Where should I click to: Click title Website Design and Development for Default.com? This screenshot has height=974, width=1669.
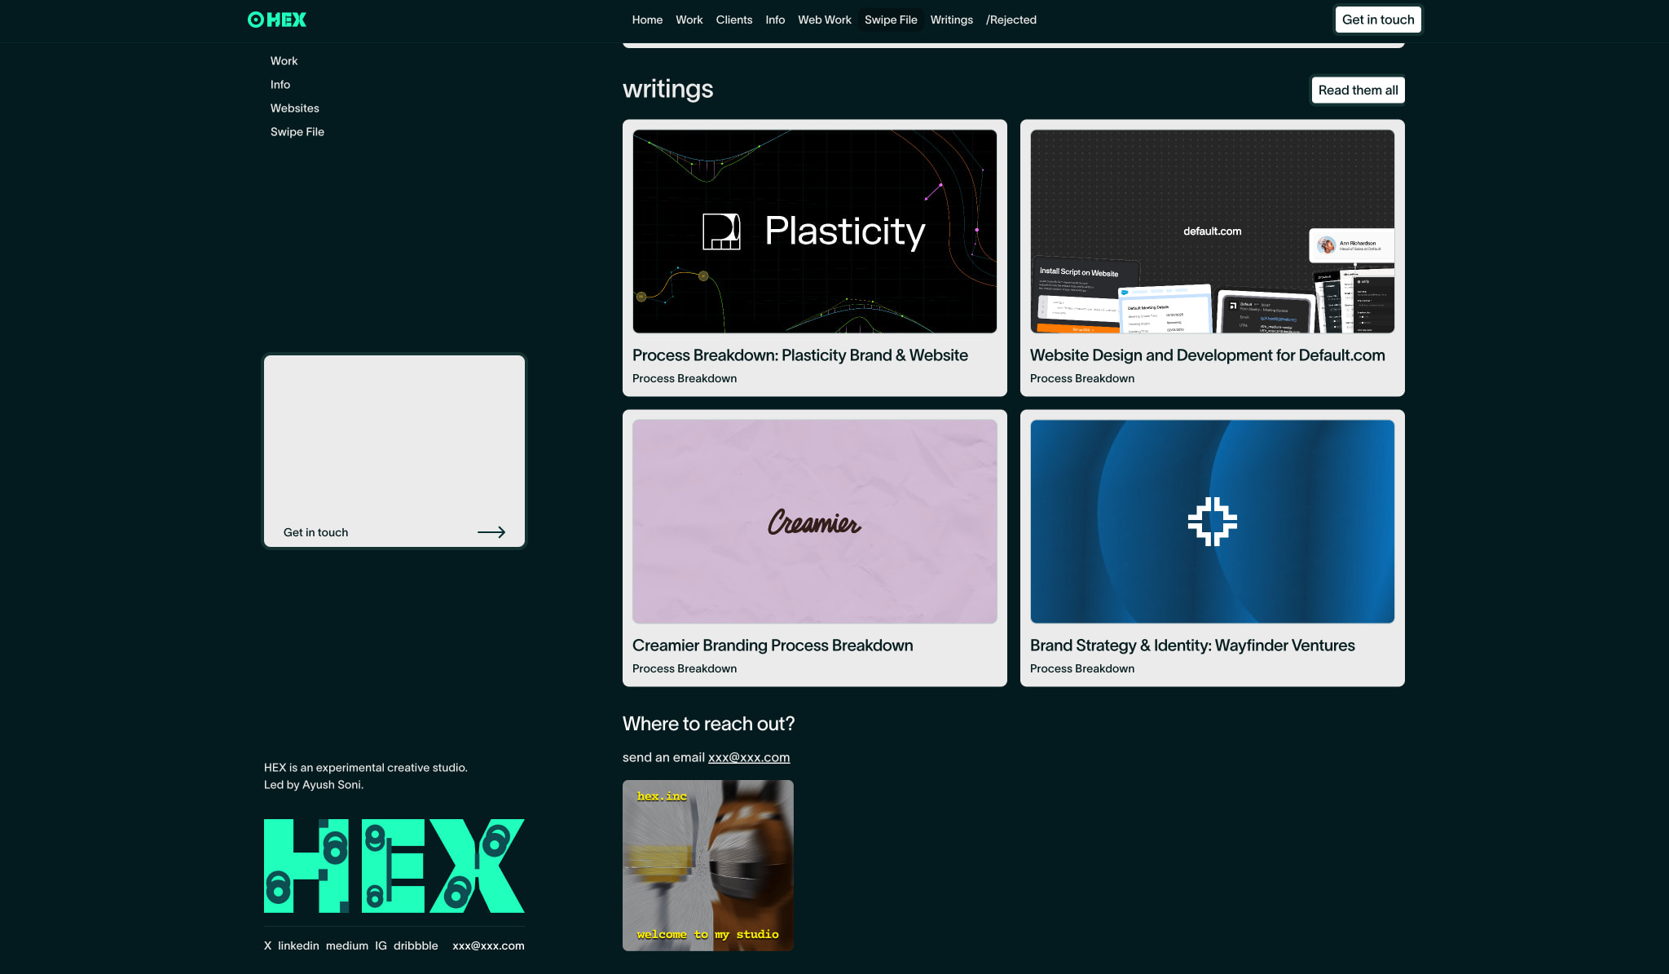coord(1208,355)
